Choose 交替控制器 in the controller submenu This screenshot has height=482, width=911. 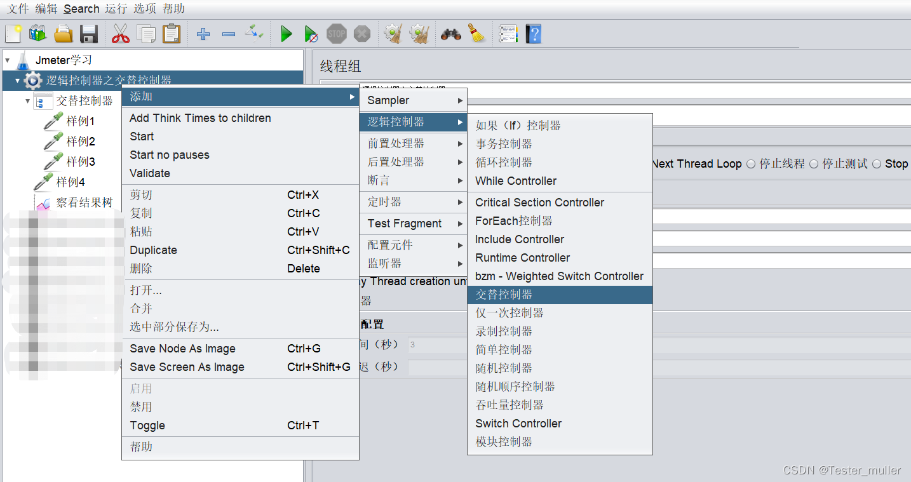point(560,295)
